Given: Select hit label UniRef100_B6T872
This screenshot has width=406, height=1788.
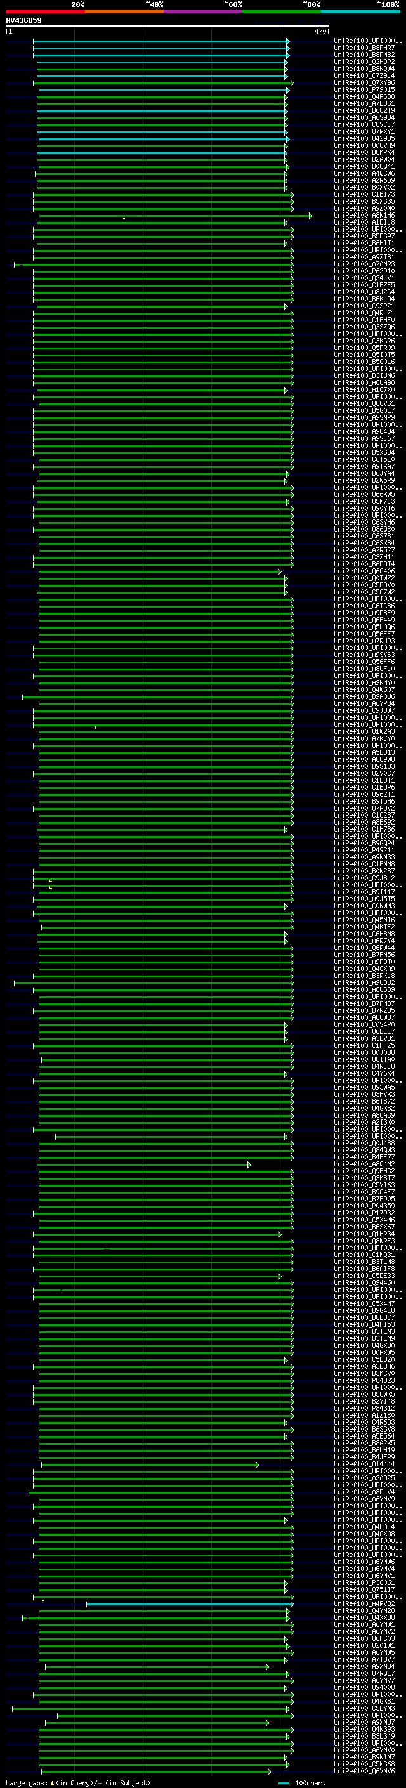Looking at the screenshot, I should 364,1102.
